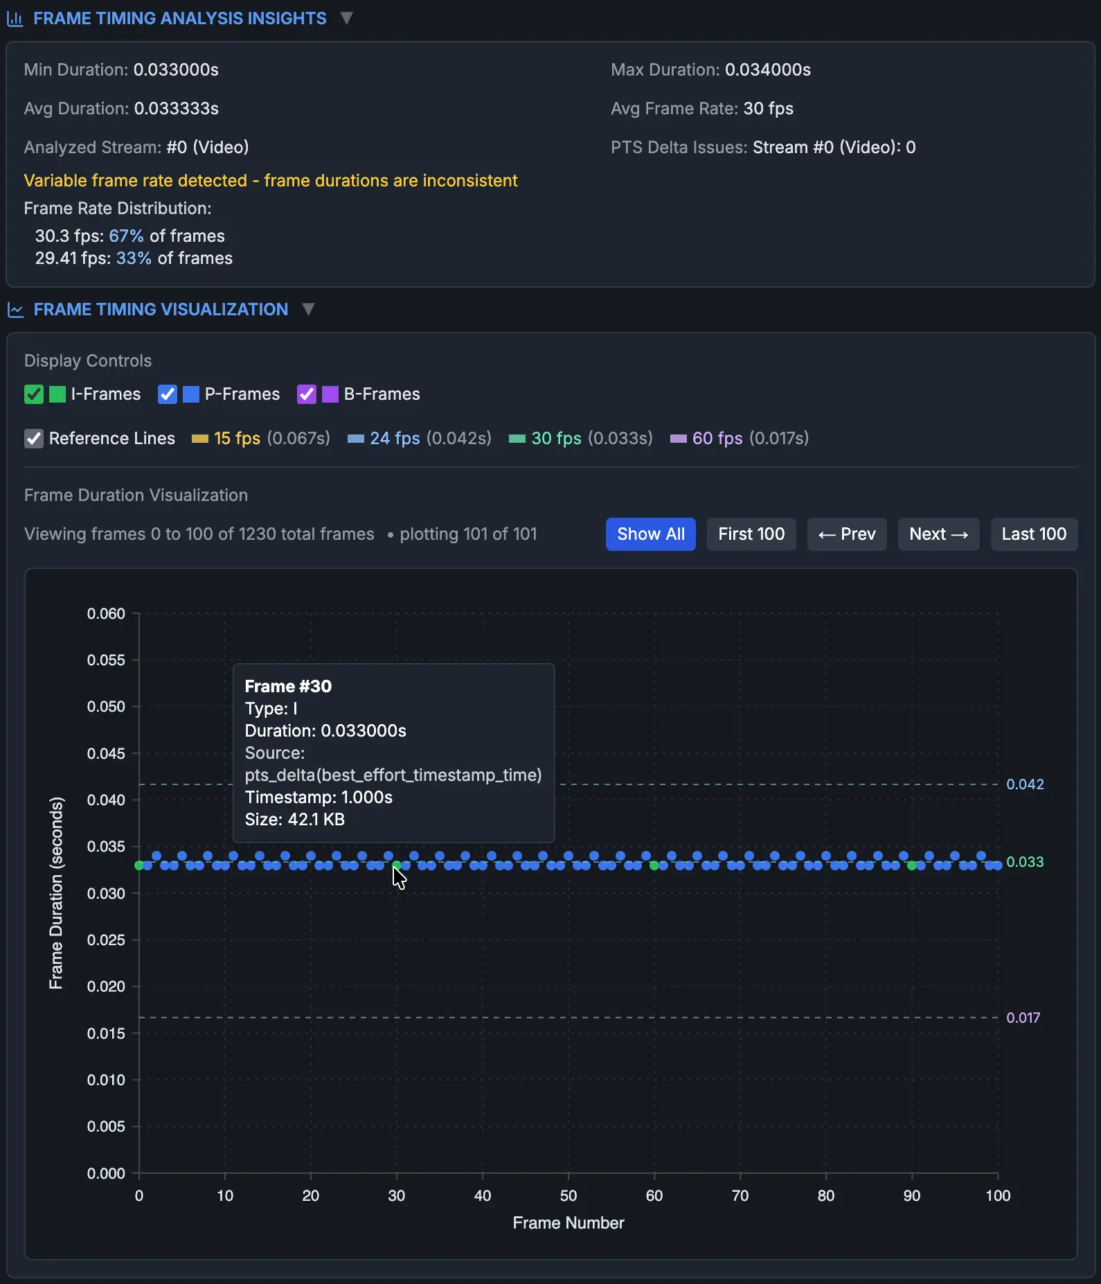This screenshot has width=1101, height=1284.
Task: Click the Frame Timing Visualization heading
Action: (x=161, y=310)
